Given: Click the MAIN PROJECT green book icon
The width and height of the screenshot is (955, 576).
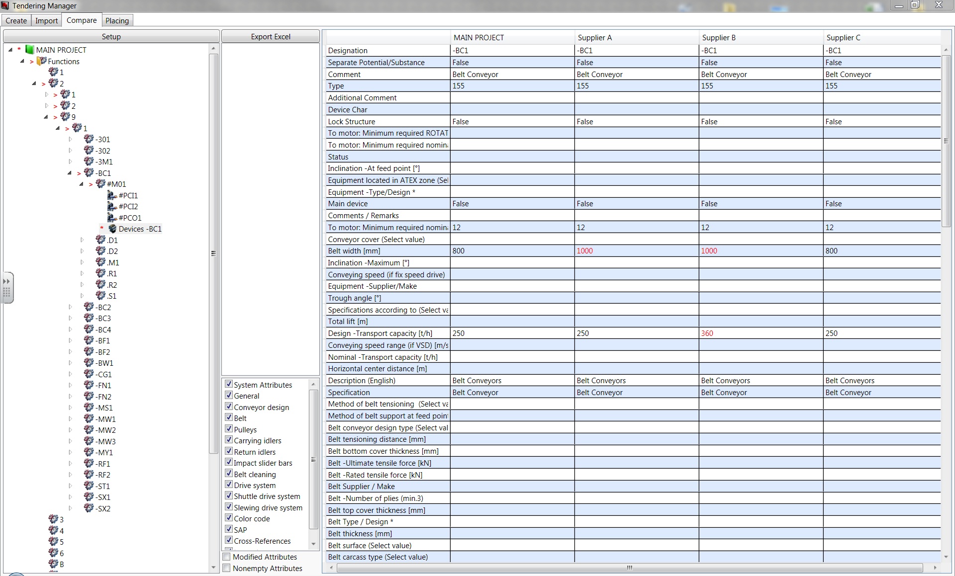Looking at the screenshot, I should click(30, 50).
